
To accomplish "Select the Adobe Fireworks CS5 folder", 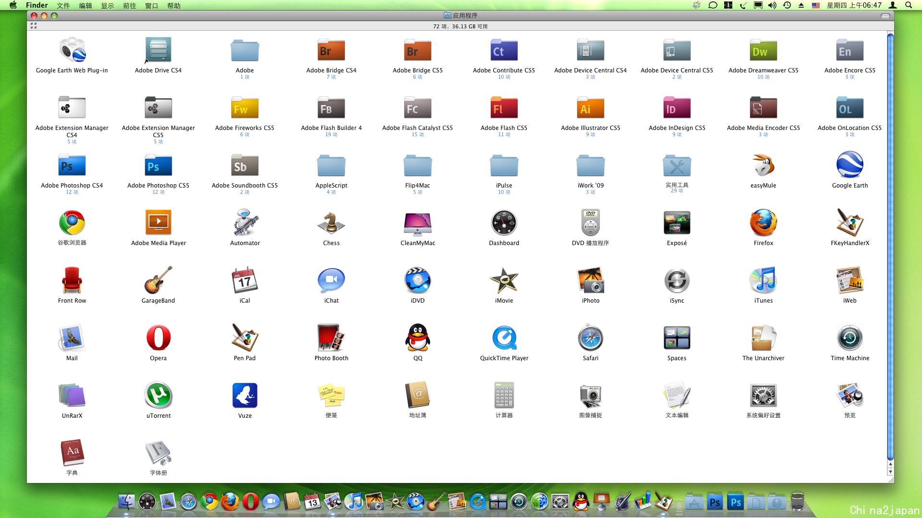I will (x=245, y=107).
